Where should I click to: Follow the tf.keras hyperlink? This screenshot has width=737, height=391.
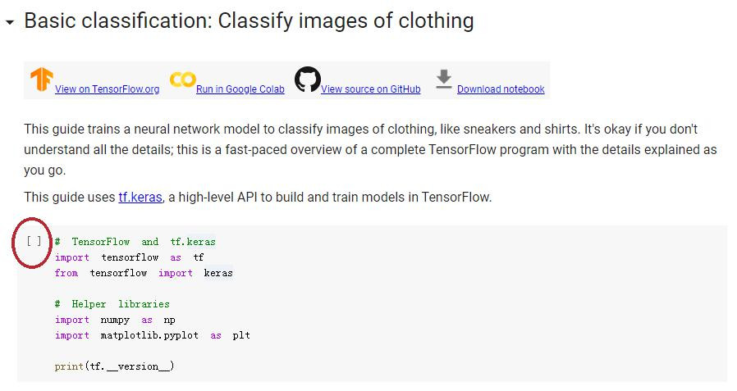(140, 198)
